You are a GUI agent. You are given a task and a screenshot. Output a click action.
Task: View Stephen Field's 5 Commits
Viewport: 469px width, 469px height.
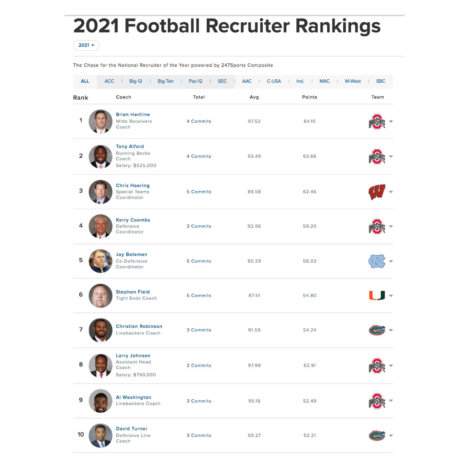click(199, 296)
